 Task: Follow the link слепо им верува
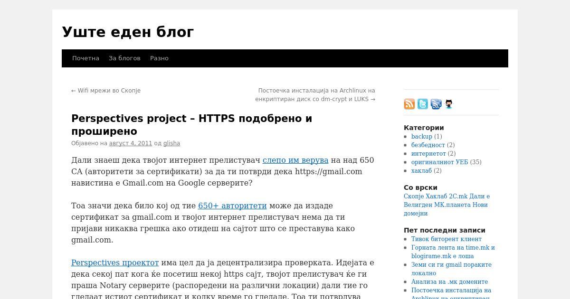[x=295, y=160]
